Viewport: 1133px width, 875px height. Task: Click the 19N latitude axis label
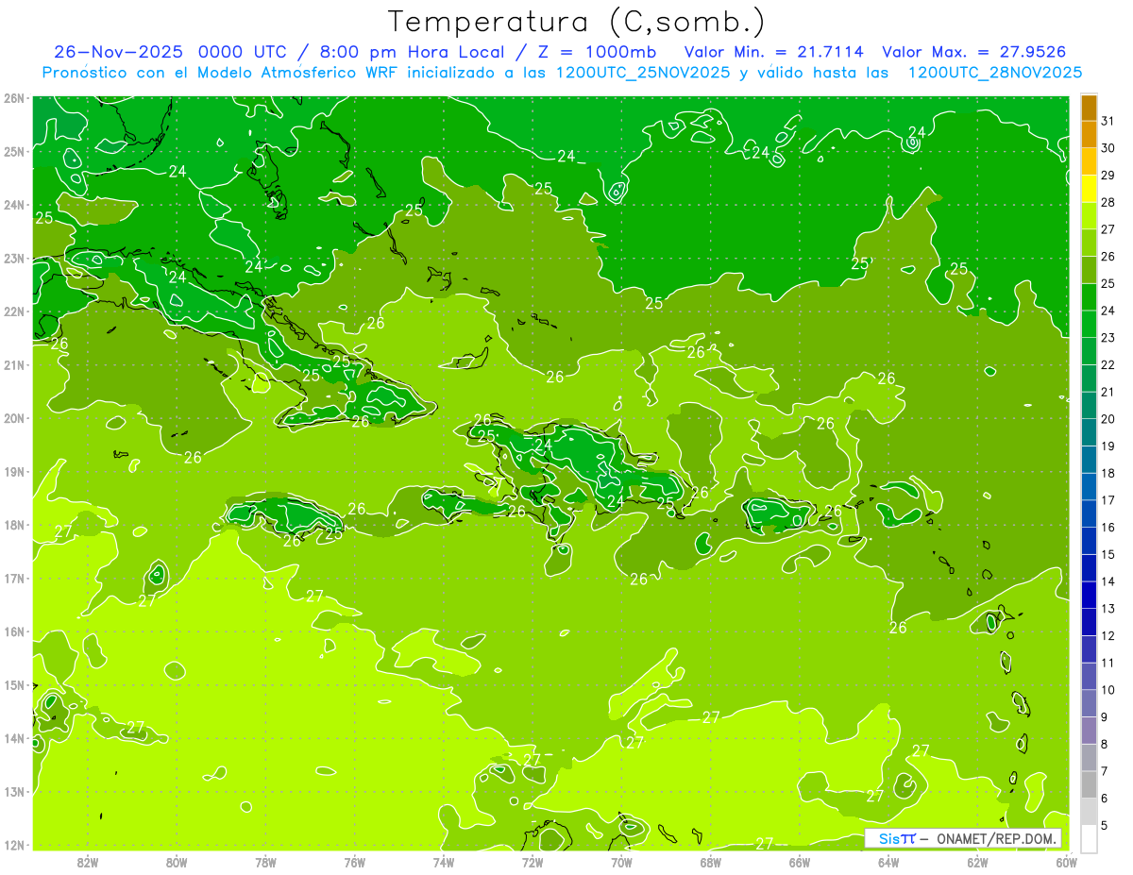(x=14, y=471)
